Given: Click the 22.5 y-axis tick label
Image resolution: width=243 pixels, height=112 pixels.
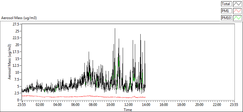Looking at the screenshot, I should click(16, 38).
